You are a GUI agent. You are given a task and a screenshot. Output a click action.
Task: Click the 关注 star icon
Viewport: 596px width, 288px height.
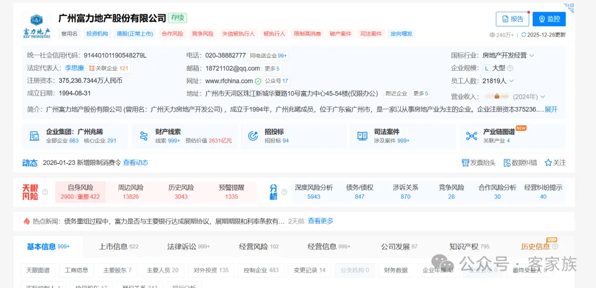[x=548, y=163]
